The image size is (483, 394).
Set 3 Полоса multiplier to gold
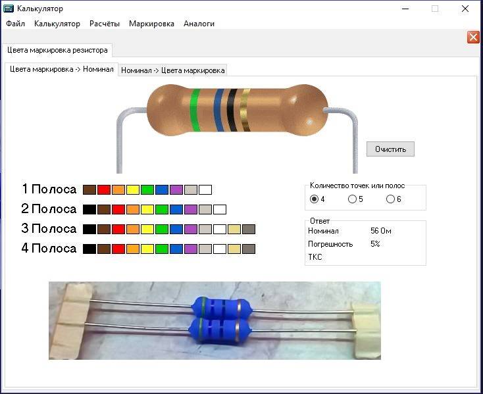(234, 229)
